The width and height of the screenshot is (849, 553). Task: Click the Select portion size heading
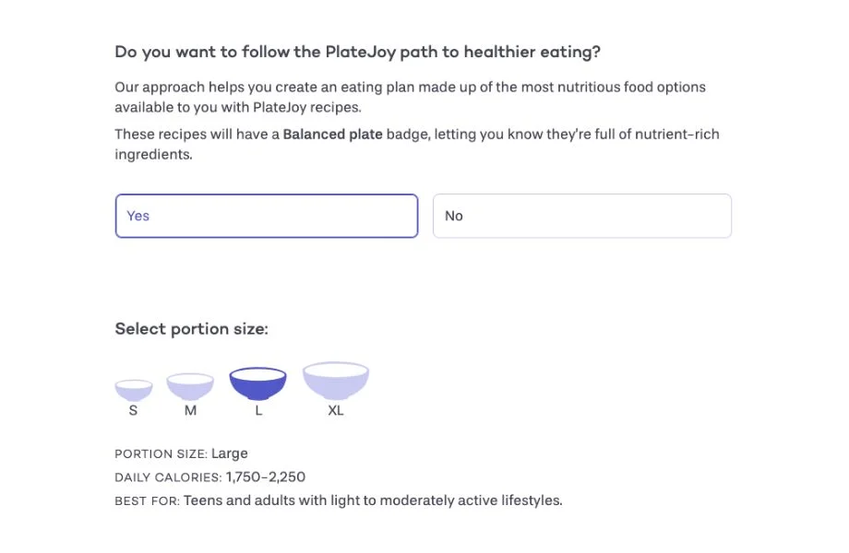click(191, 329)
